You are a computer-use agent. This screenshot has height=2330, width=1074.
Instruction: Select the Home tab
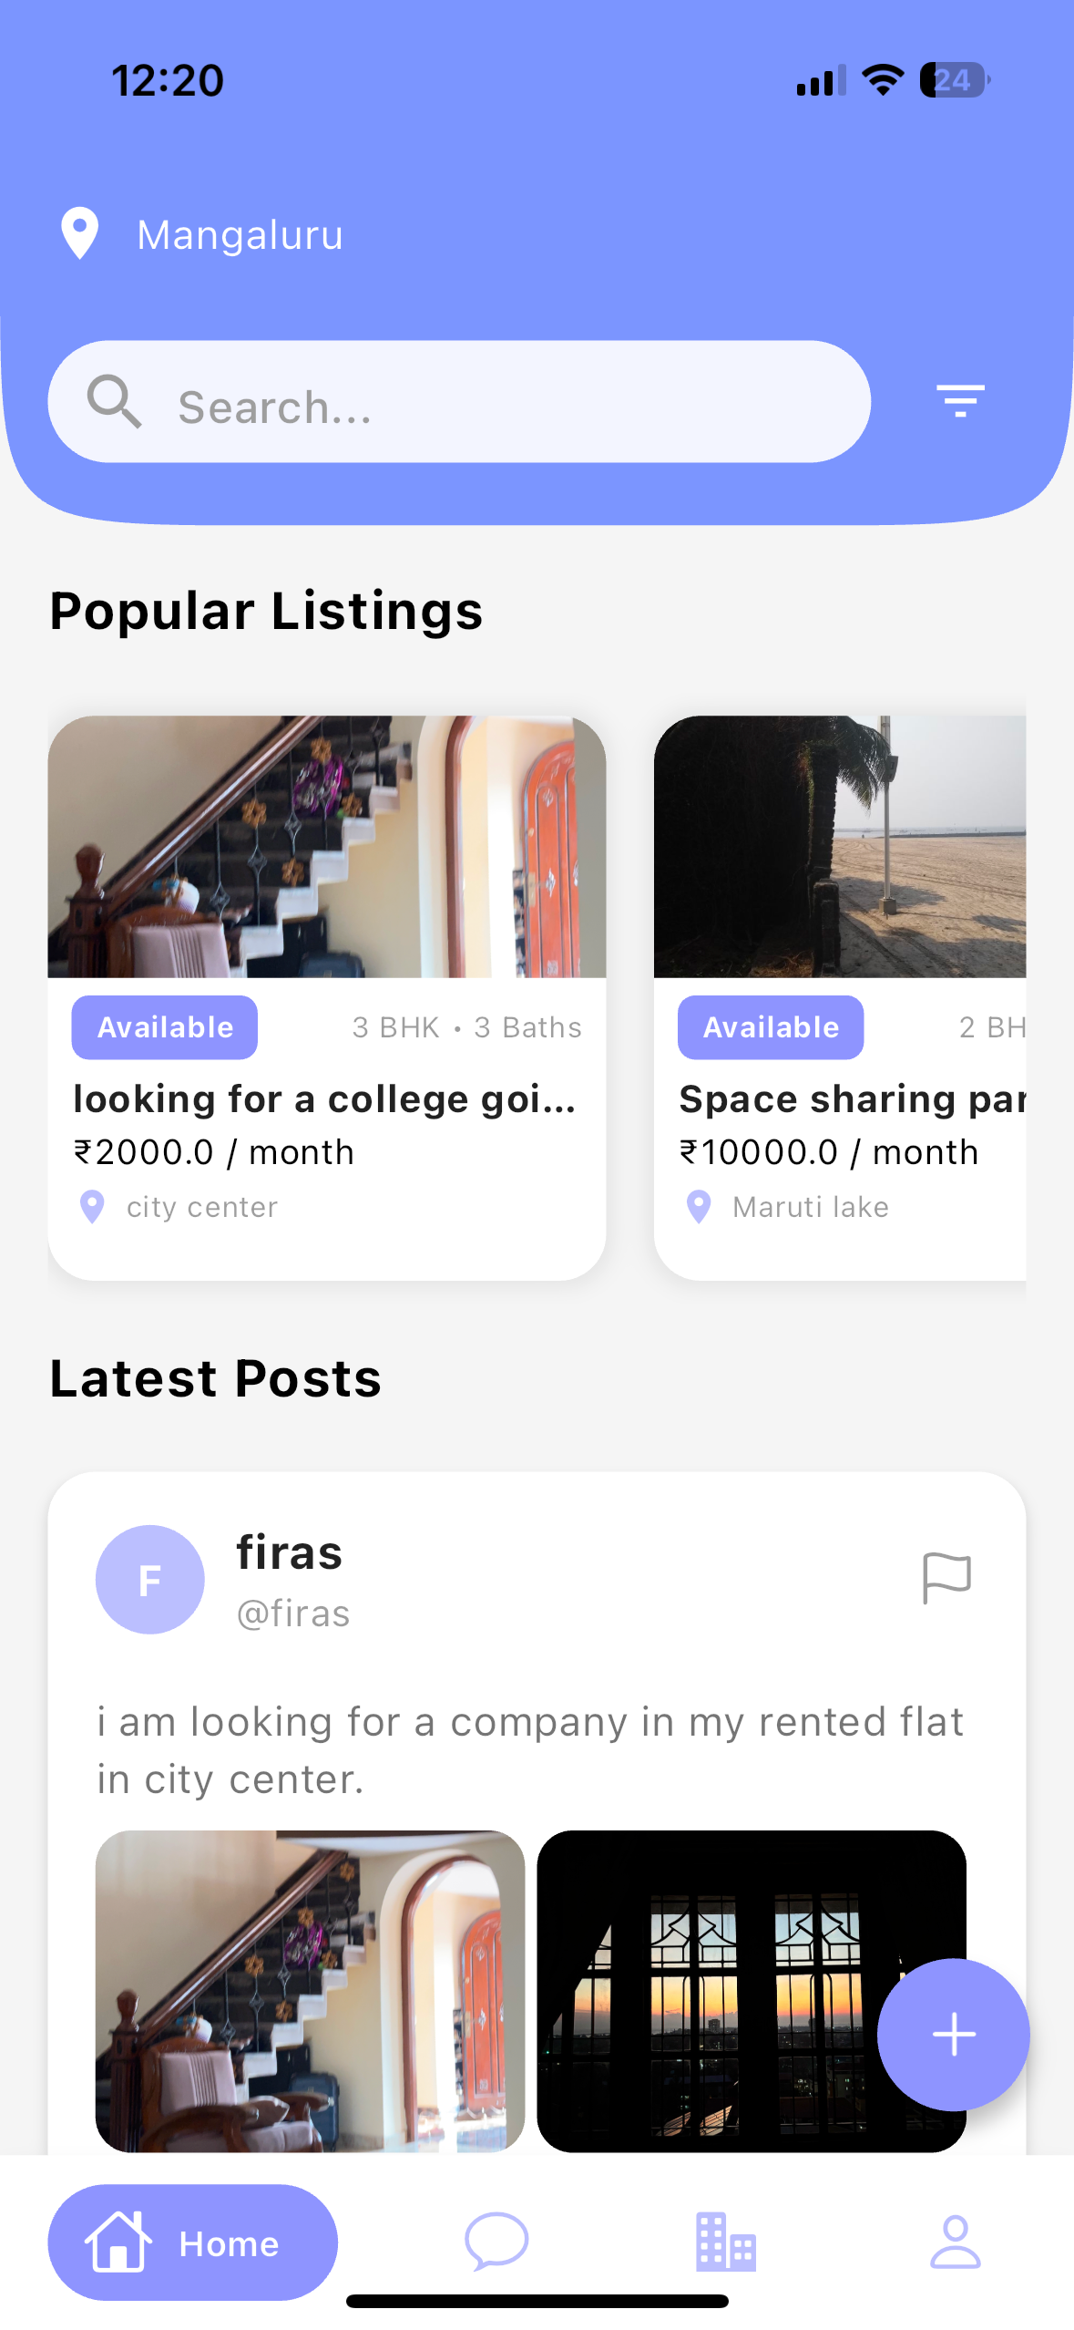coord(192,2242)
